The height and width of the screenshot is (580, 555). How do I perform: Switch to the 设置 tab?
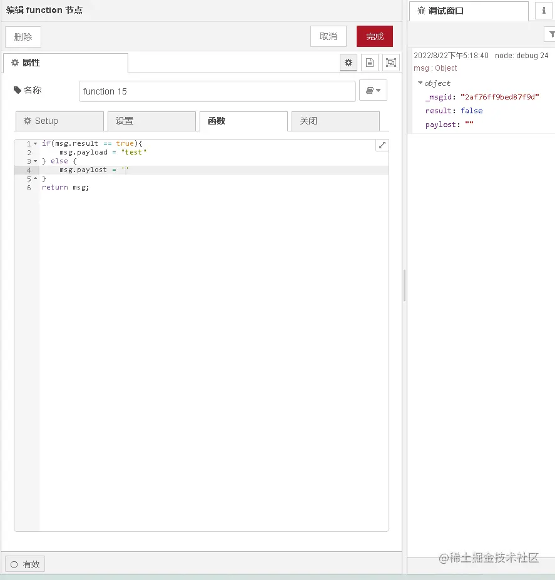coord(151,121)
